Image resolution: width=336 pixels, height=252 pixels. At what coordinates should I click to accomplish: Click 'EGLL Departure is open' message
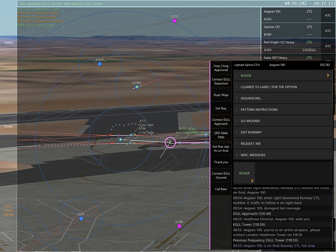point(39,9)
